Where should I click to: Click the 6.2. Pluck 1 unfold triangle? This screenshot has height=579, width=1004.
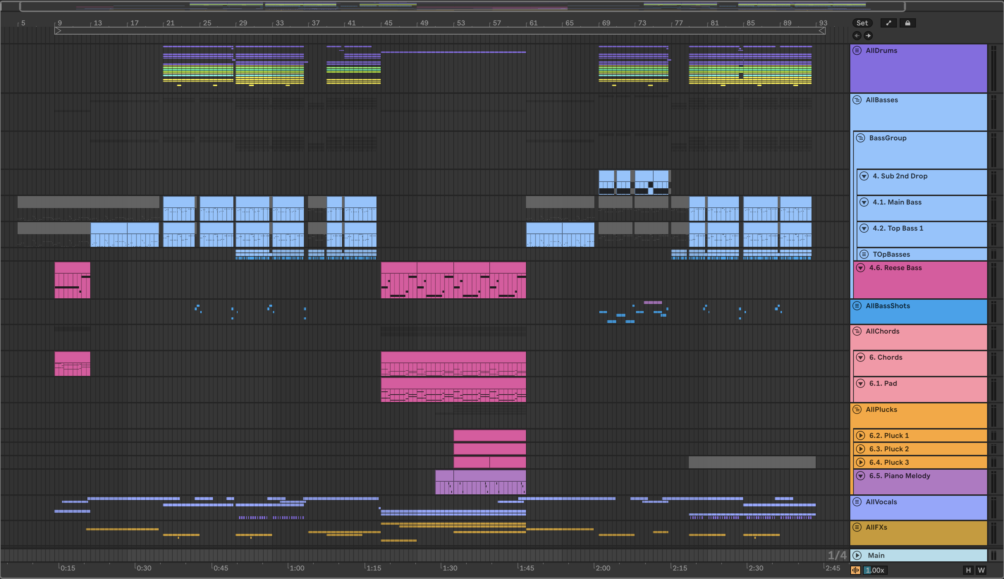click(861, 435)
